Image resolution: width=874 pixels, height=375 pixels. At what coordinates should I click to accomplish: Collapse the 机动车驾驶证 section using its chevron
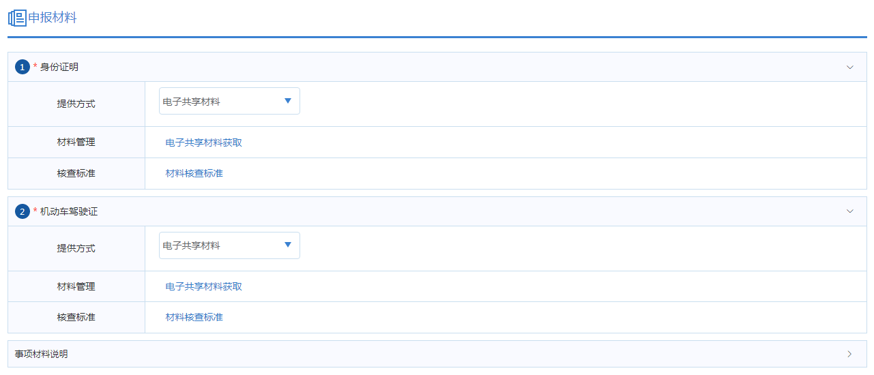coord(849,211)
